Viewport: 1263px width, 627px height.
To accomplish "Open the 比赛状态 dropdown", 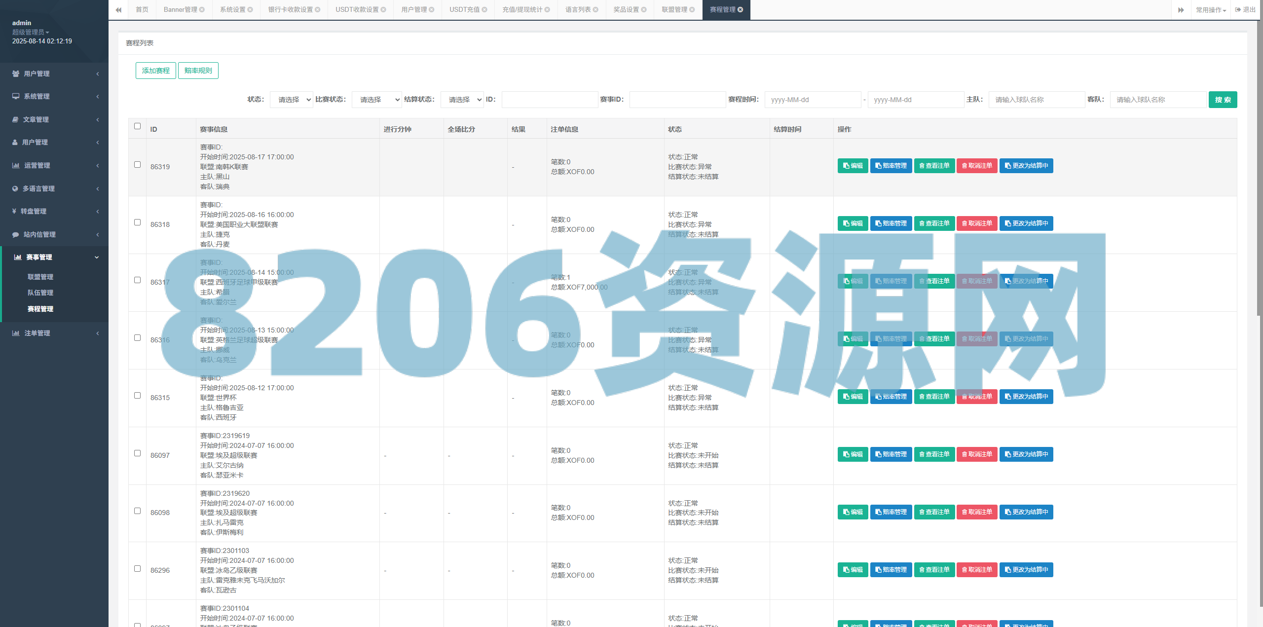I will (x=376, y=99).
